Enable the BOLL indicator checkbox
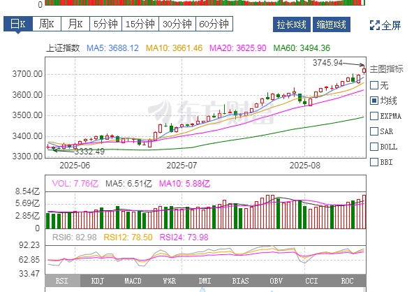 point(374,147)
